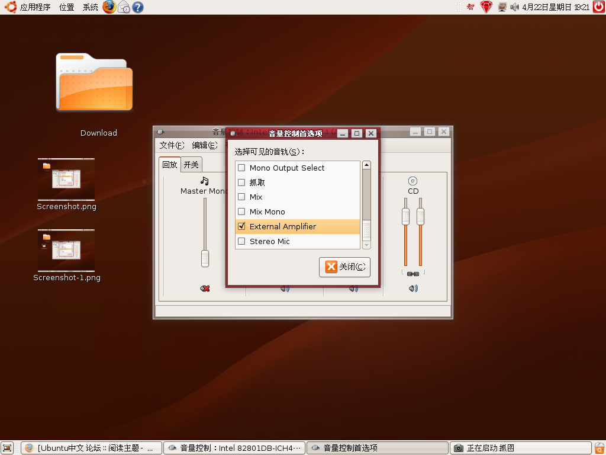Close the 音量控制首选项 dialog via titlebar X
The image size is (606, 455).
[x=371, y=133]
